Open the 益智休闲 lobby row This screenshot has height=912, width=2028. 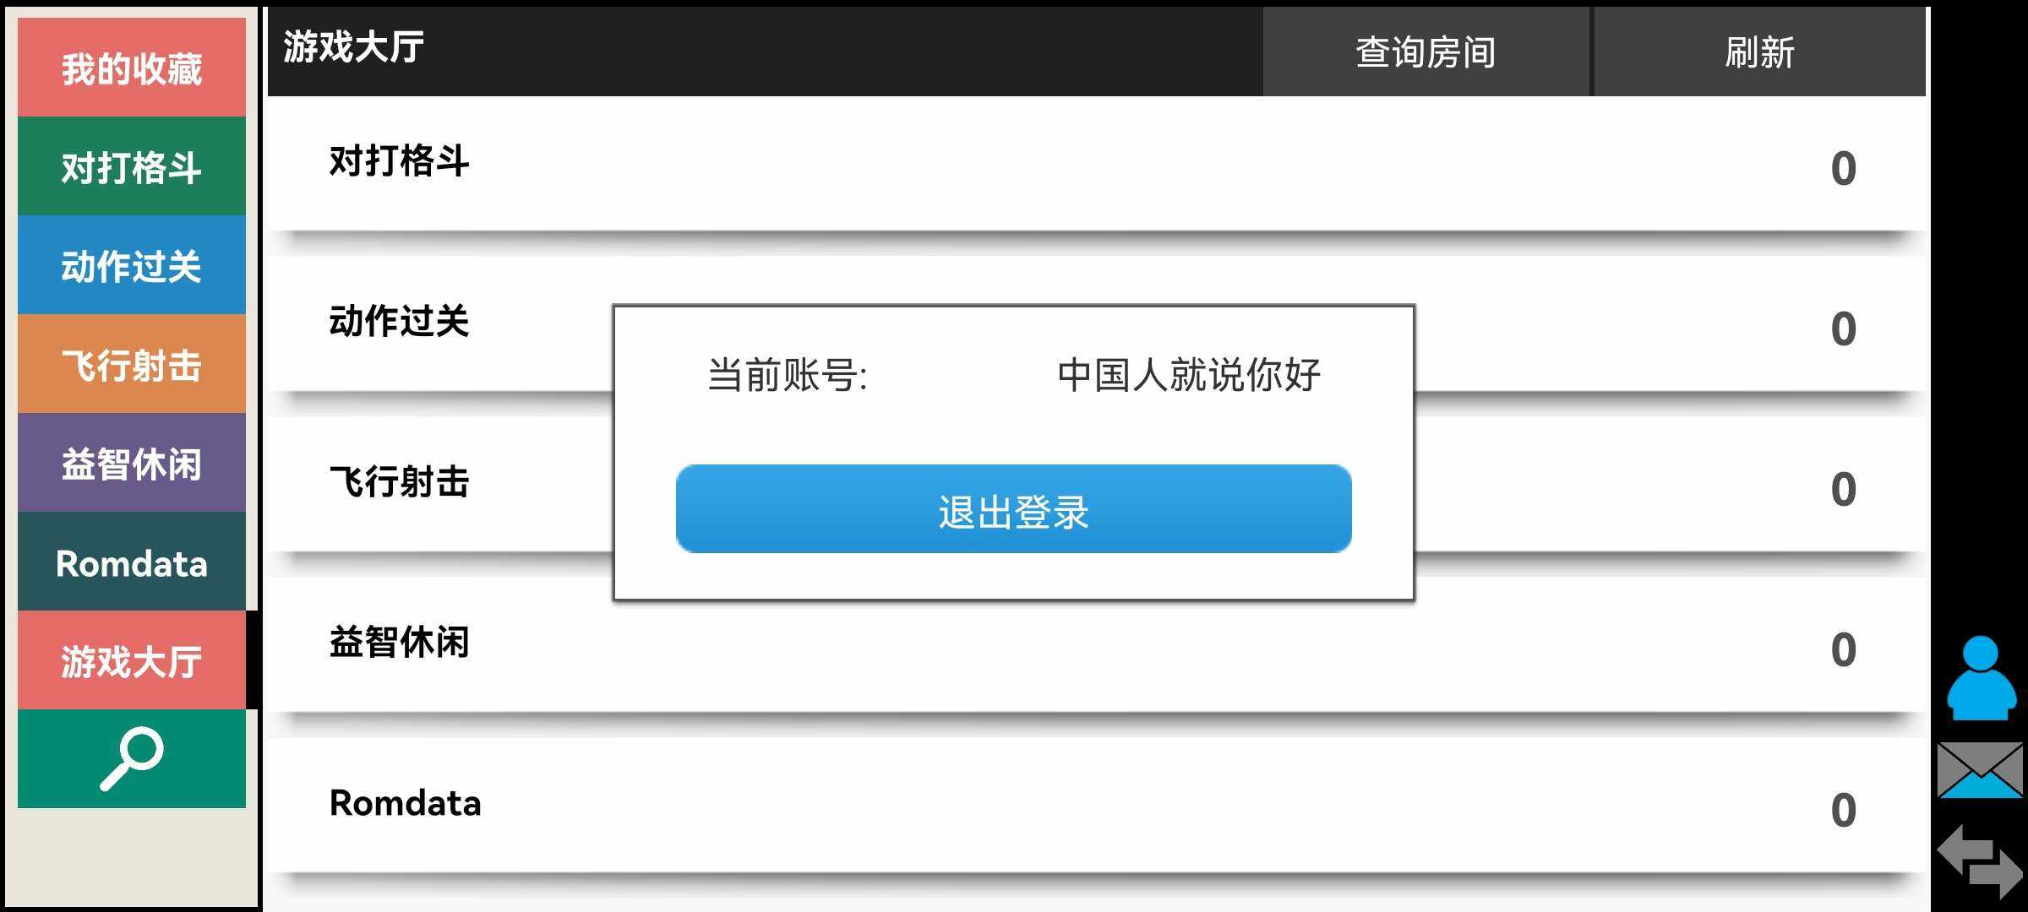[x=1097, y=646]
